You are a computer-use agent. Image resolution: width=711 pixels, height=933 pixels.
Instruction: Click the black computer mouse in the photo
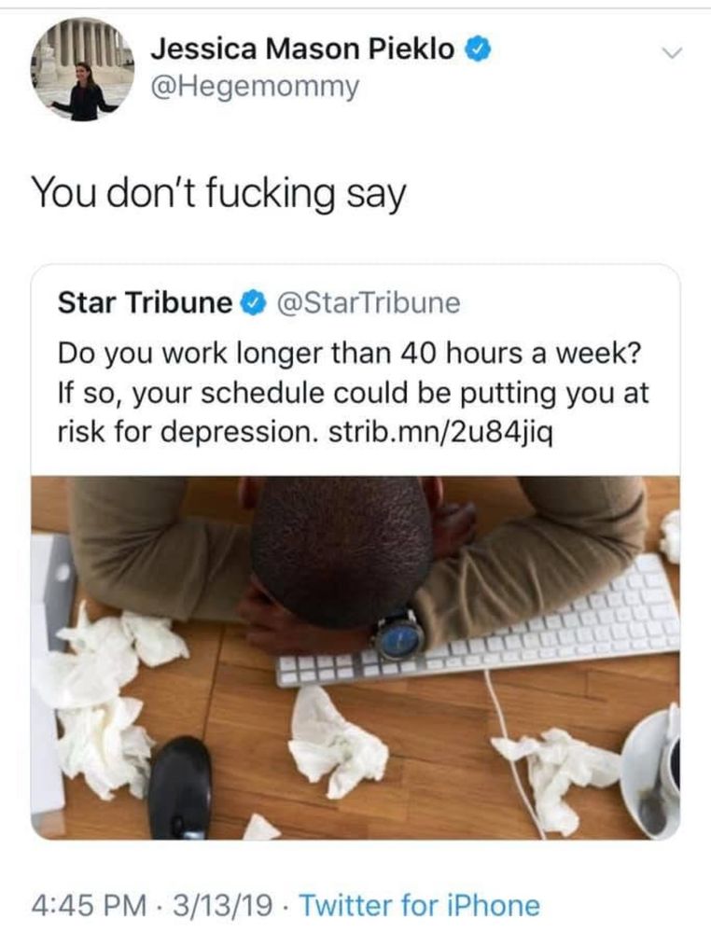180,788
